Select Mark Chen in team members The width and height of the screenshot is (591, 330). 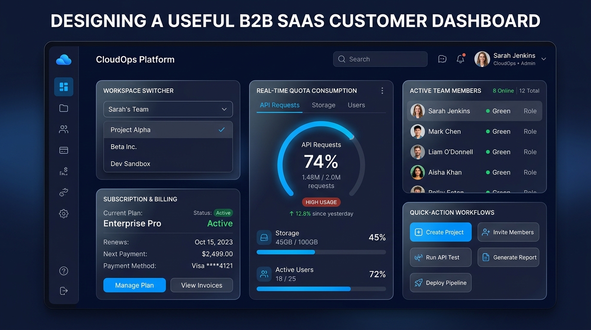(x=475, y=131)
